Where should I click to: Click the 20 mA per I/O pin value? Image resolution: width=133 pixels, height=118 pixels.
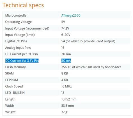pyautogui.click(x=66, y=54)
